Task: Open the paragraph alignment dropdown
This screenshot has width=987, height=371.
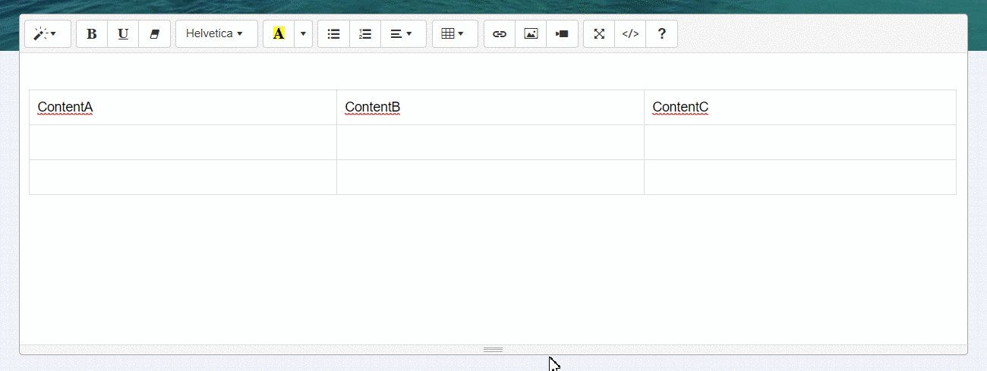Action: 403,34
